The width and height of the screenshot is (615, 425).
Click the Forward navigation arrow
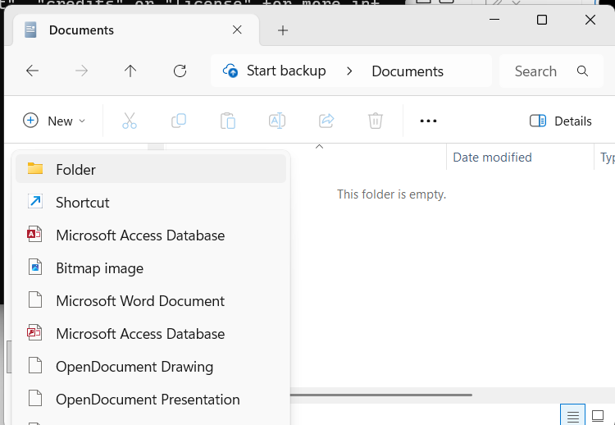click(81, 71)
